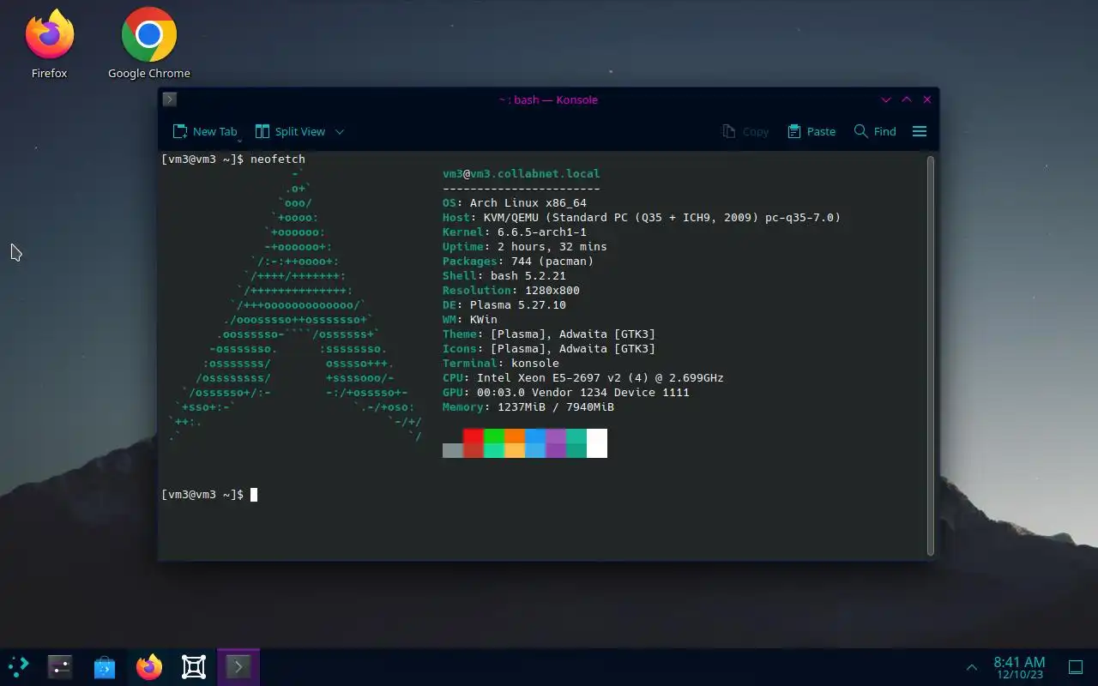Viewport: 1098px width, 686px height.
Task: Maximize the Konsole window
Action: [907, 99]
